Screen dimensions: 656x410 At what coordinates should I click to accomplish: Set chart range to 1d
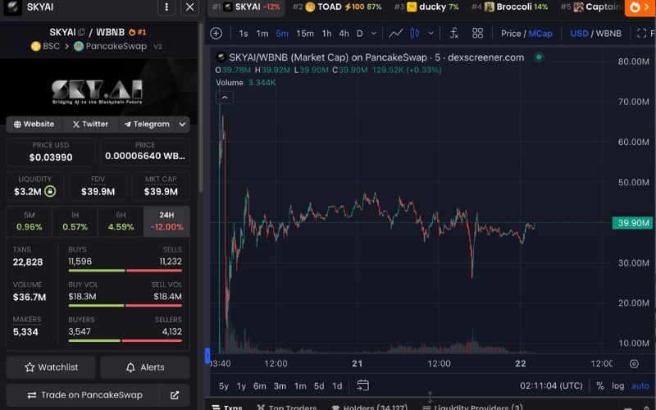337,386
